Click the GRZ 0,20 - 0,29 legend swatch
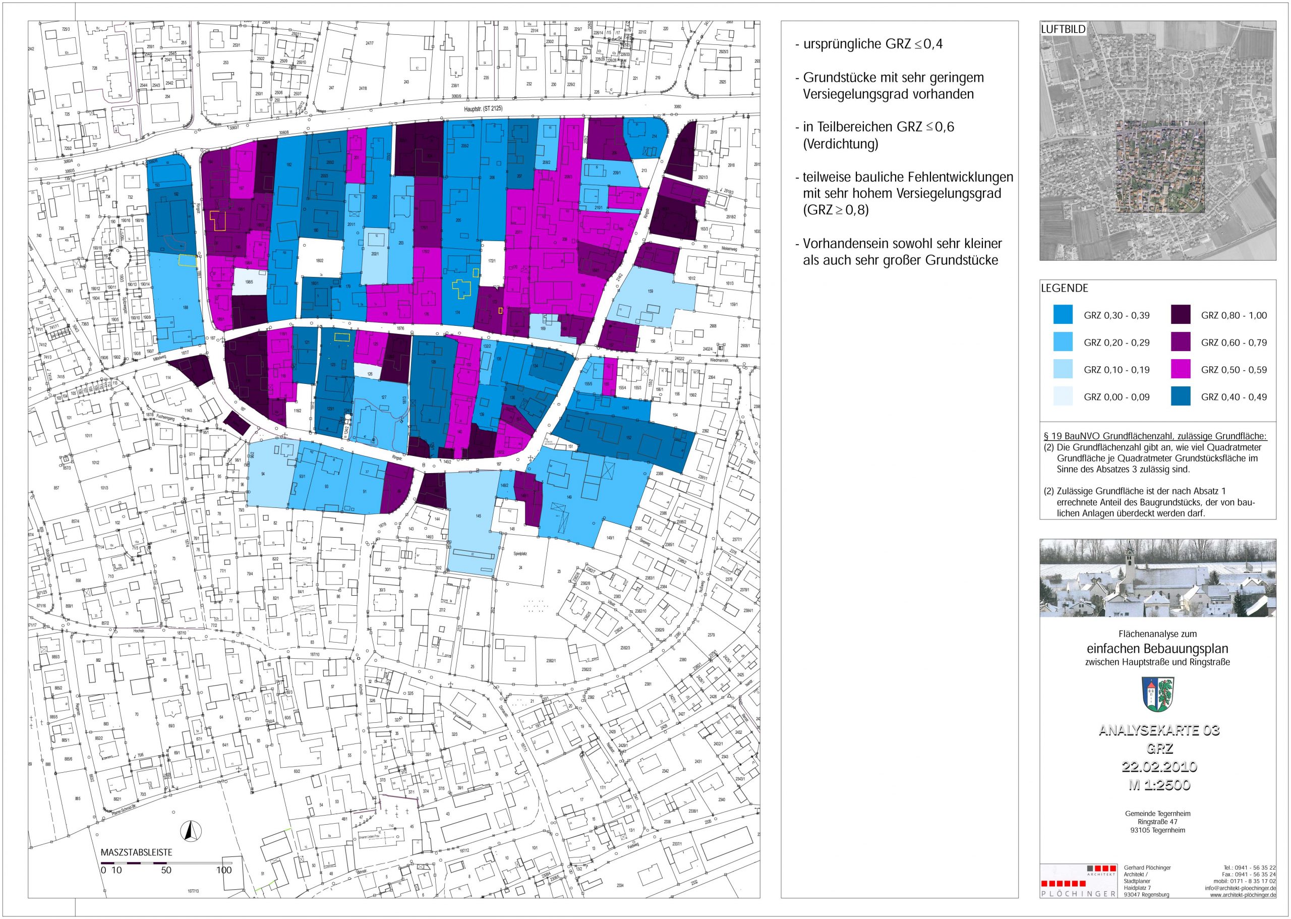The height and width of the screenshot is (919, 1291). [x=1063, y=342]
